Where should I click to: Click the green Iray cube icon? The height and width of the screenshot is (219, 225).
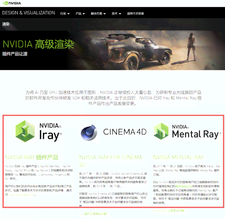pyautogui.click(x=25, y=131)
